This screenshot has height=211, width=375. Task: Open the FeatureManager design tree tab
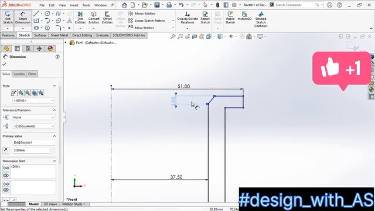pos(6,49)
